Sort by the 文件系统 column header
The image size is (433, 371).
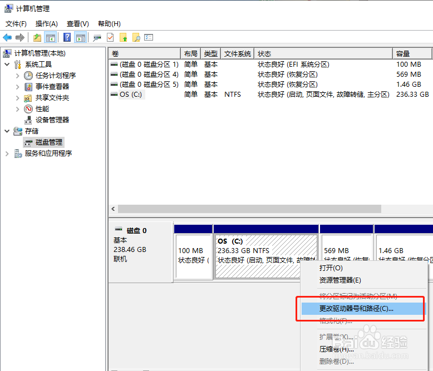pyautogui.click(x=238, y=53)
